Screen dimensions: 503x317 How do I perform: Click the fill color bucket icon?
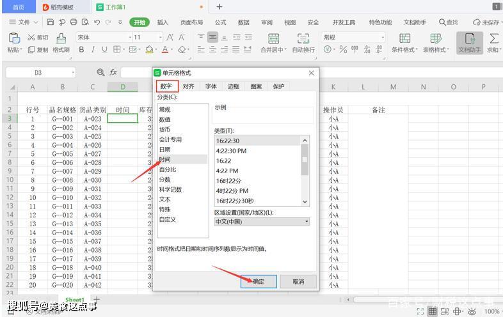(149, 49)
